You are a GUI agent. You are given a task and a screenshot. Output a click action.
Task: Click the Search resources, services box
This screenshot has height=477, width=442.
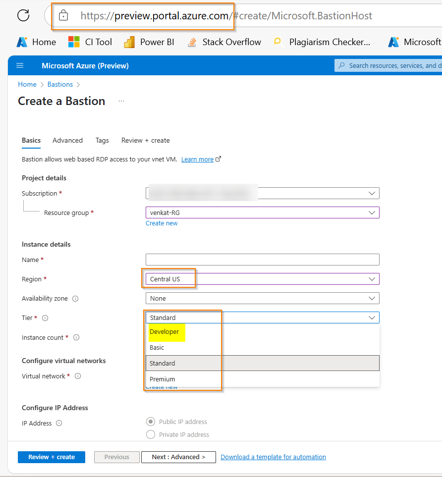coord(388,65)
